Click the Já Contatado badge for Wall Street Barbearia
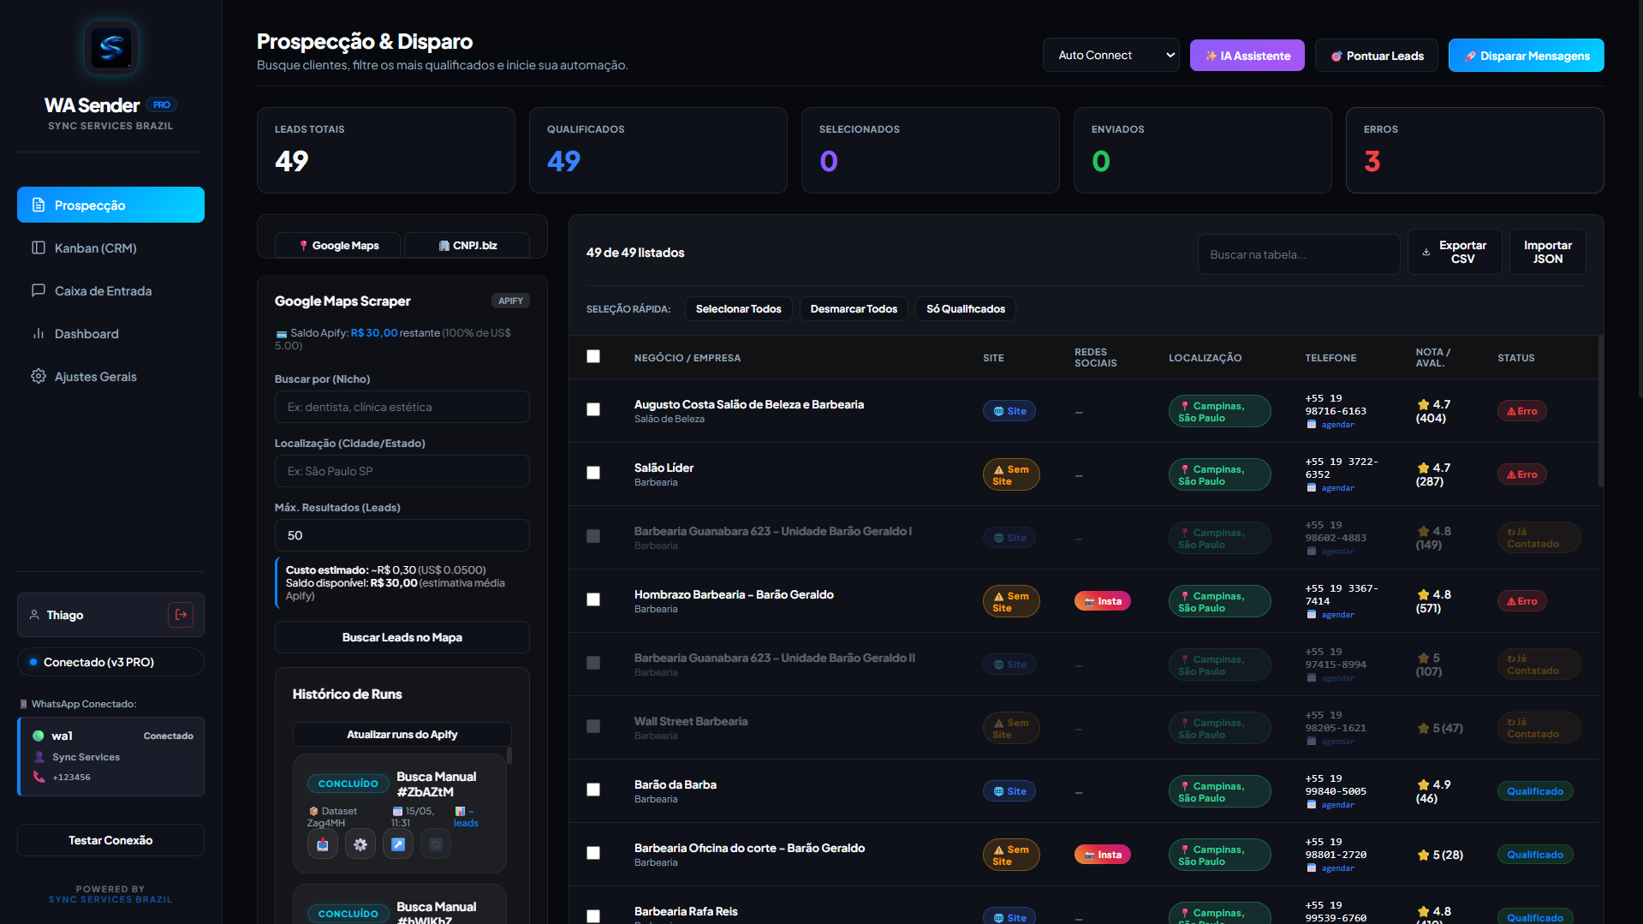The image size is (1643, 924). 1539,728
